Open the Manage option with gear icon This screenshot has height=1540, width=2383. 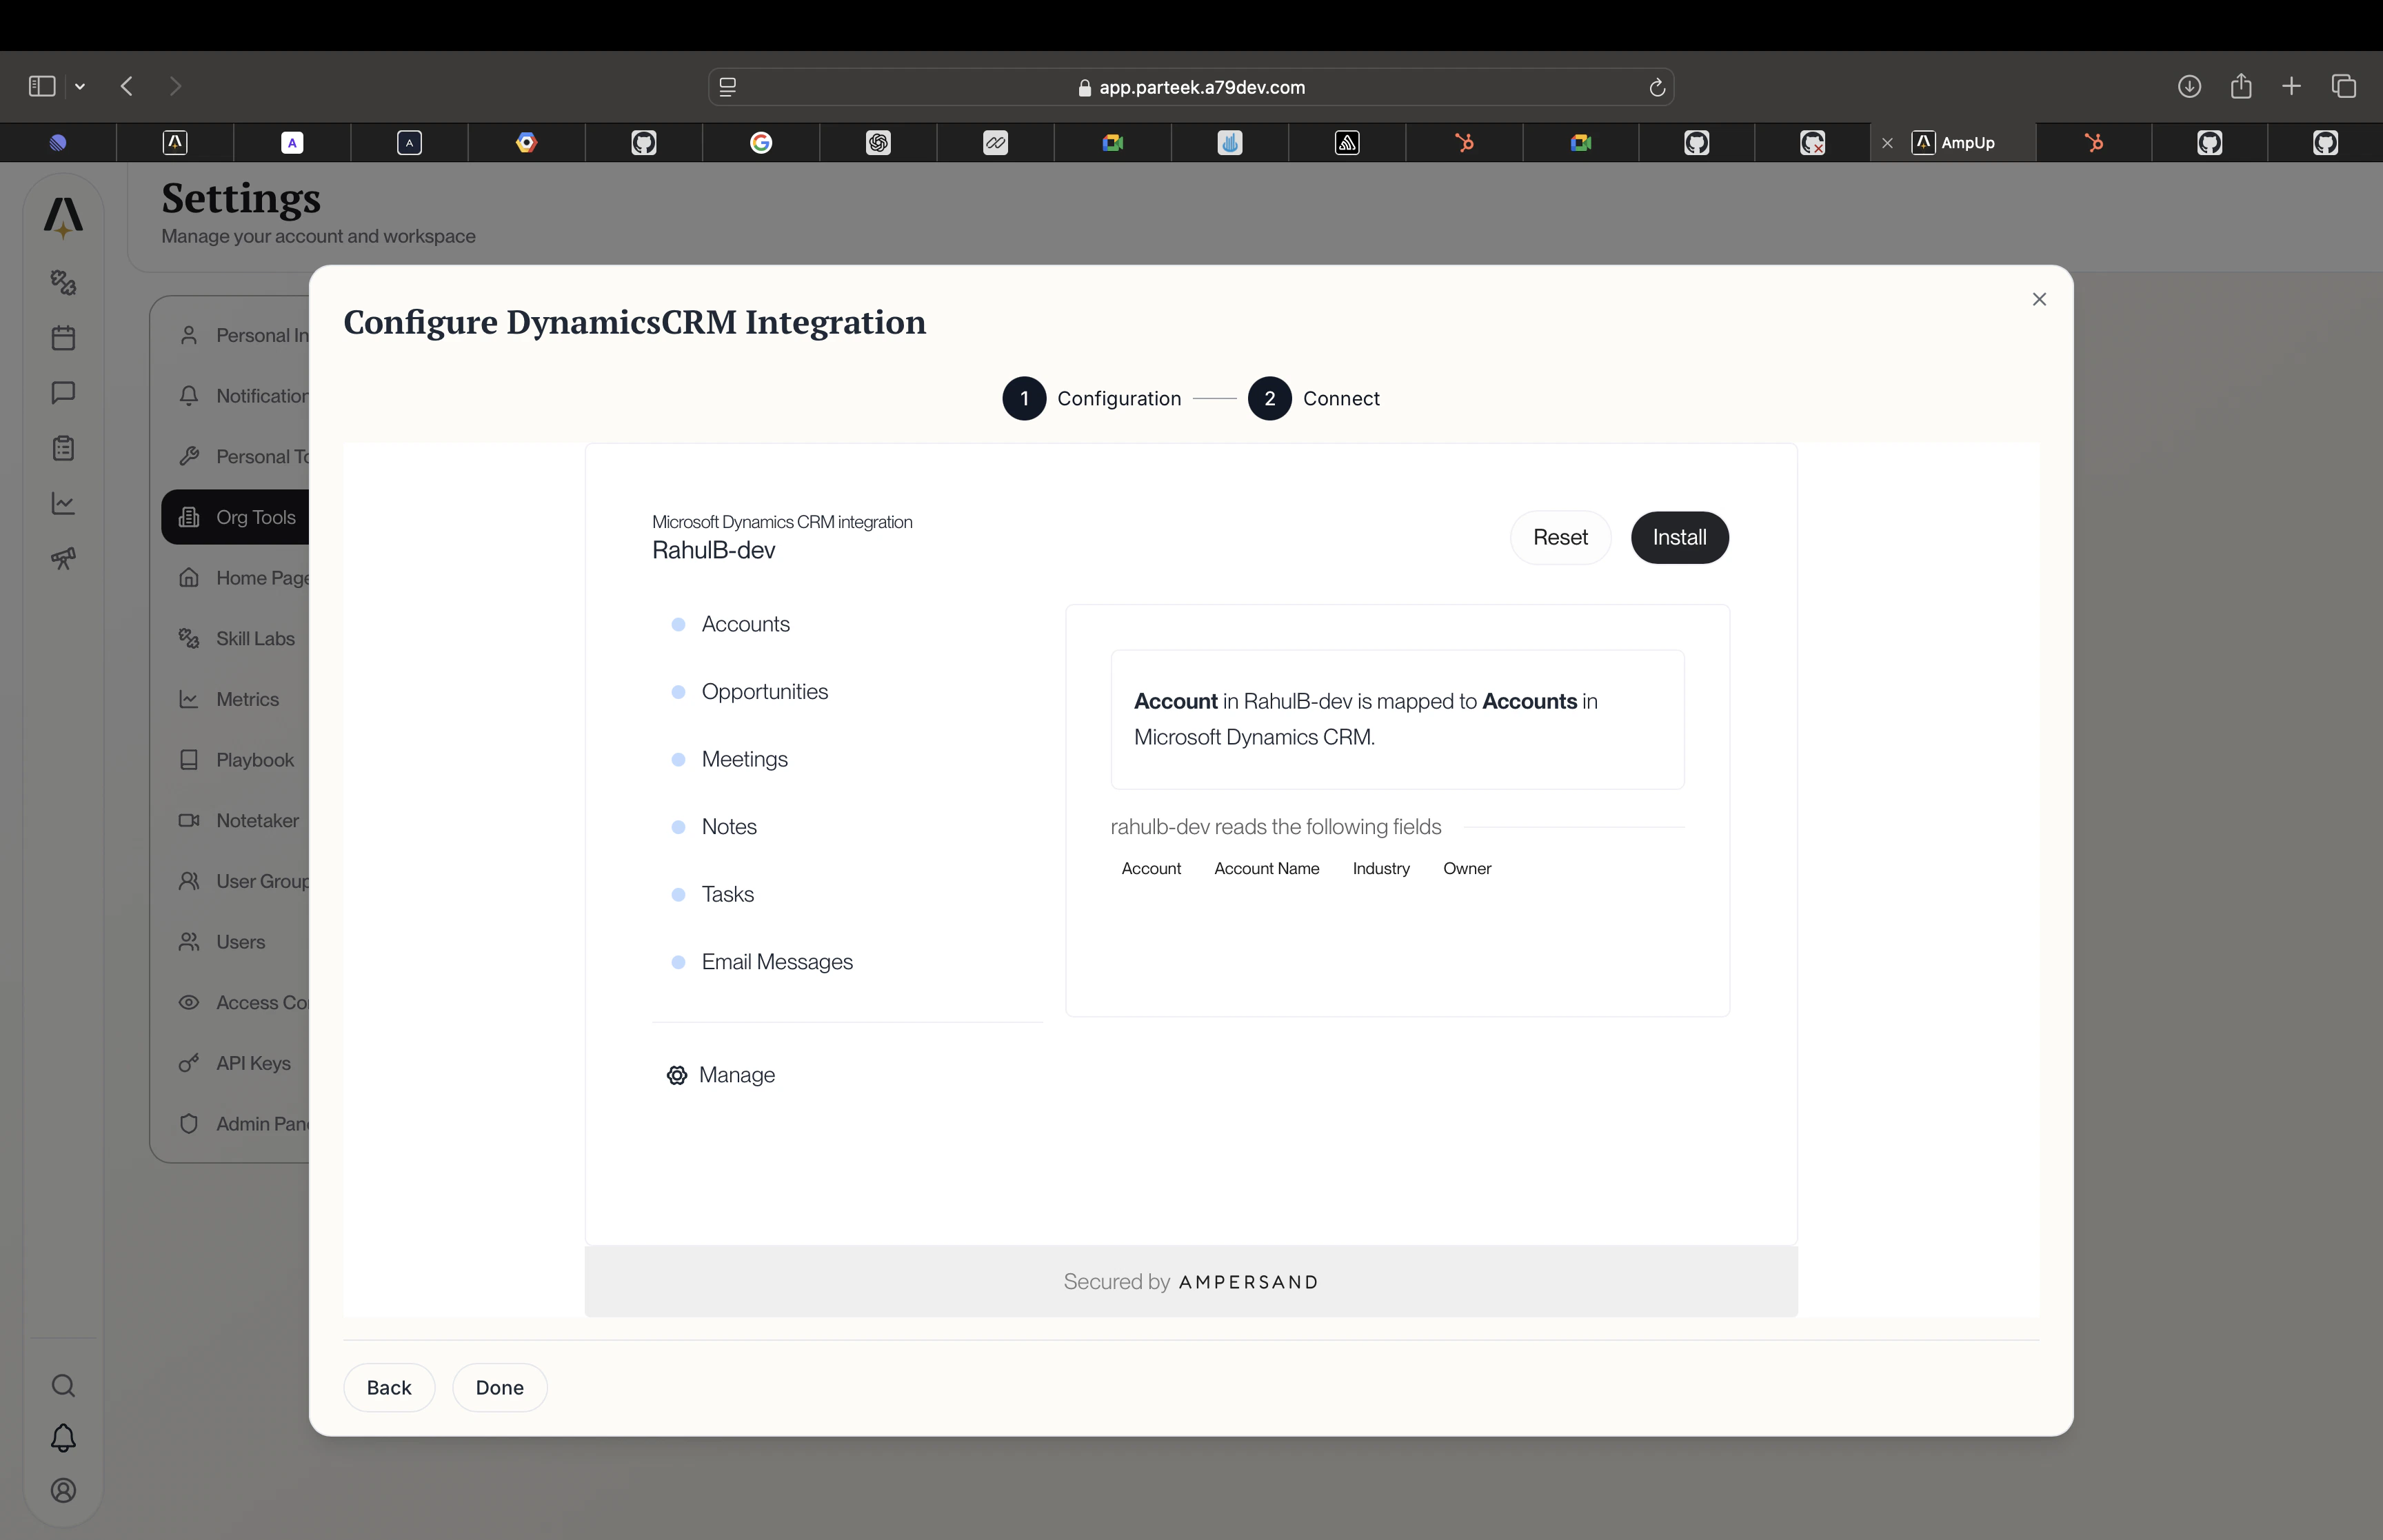click(721, 1075)
